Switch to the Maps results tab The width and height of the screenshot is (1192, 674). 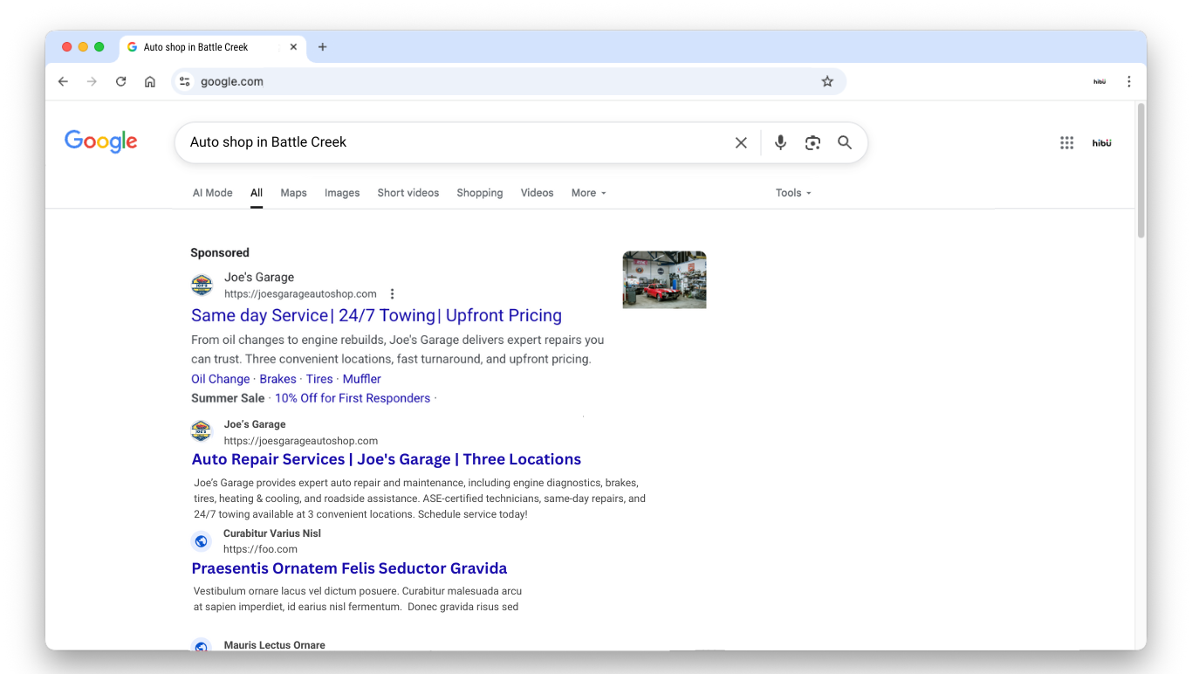(x=293, y=193)
